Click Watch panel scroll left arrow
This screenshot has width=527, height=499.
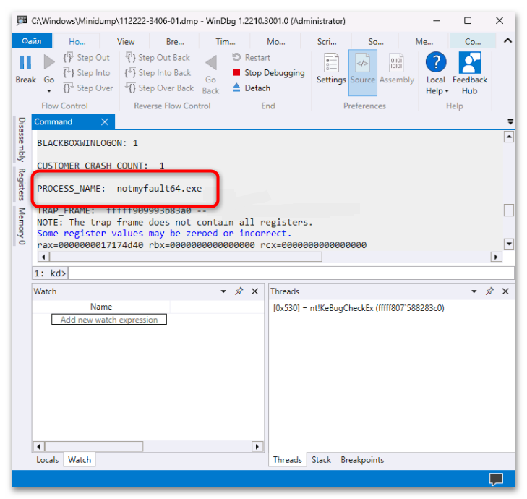click(38, 446)
